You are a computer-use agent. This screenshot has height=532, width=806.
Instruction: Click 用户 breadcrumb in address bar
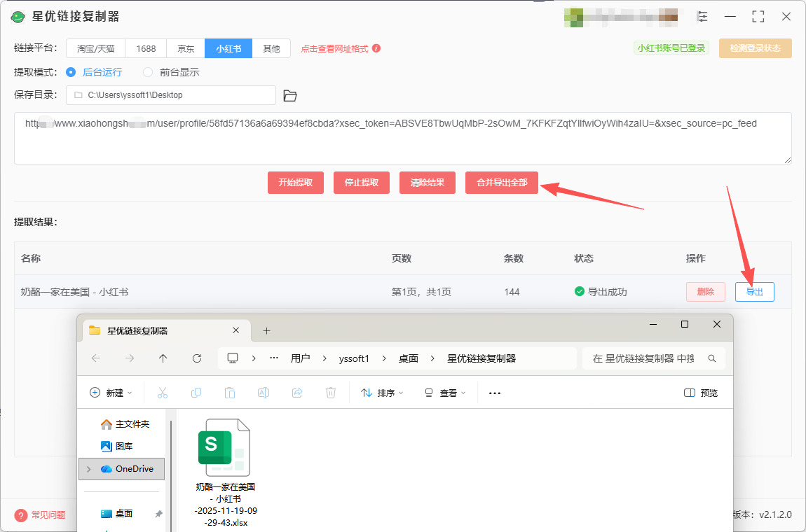click(300, 358)
